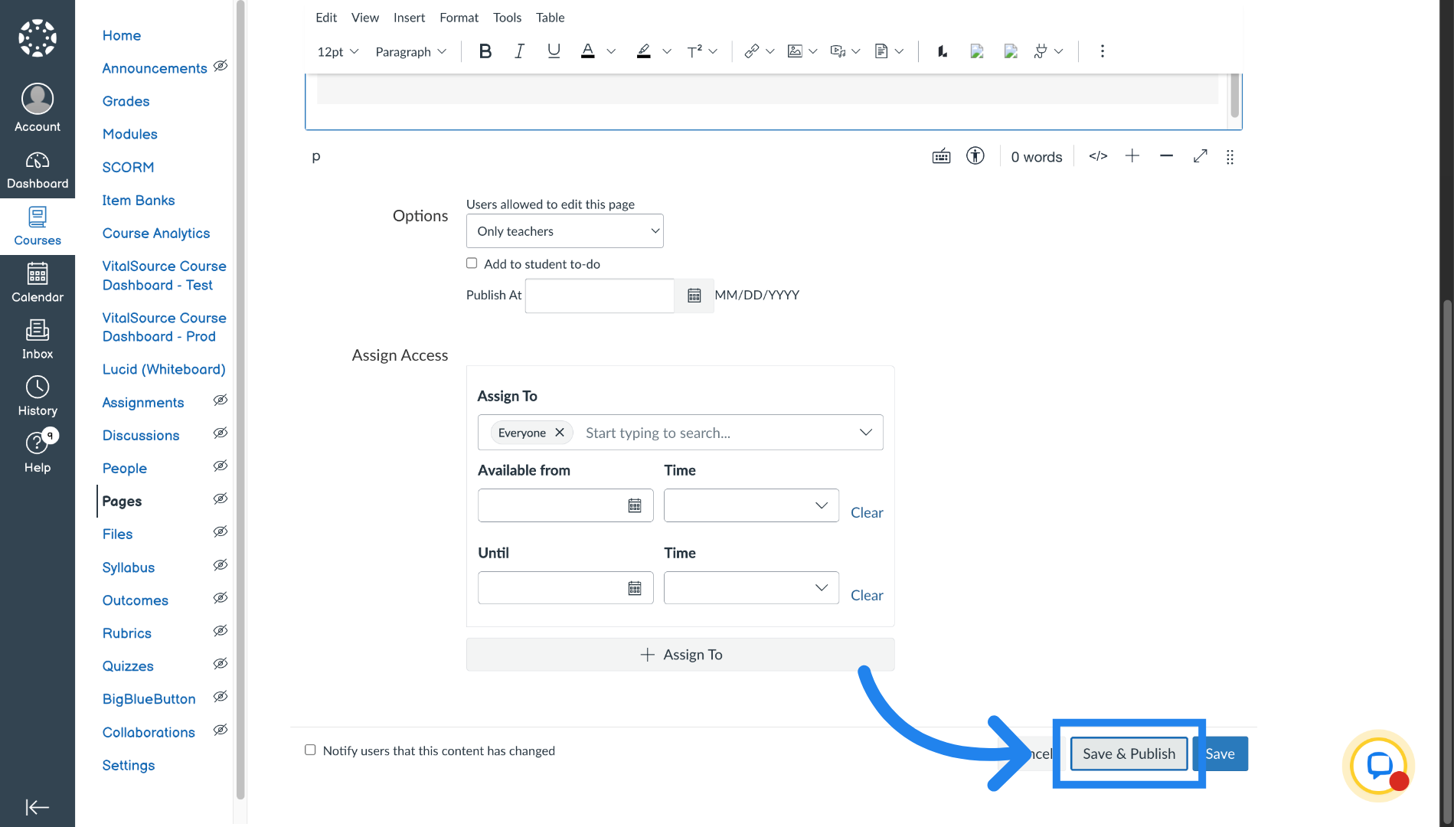Toggle Rubrics visibility eye icon
The image size is (1454, 827).
[221, 631]
